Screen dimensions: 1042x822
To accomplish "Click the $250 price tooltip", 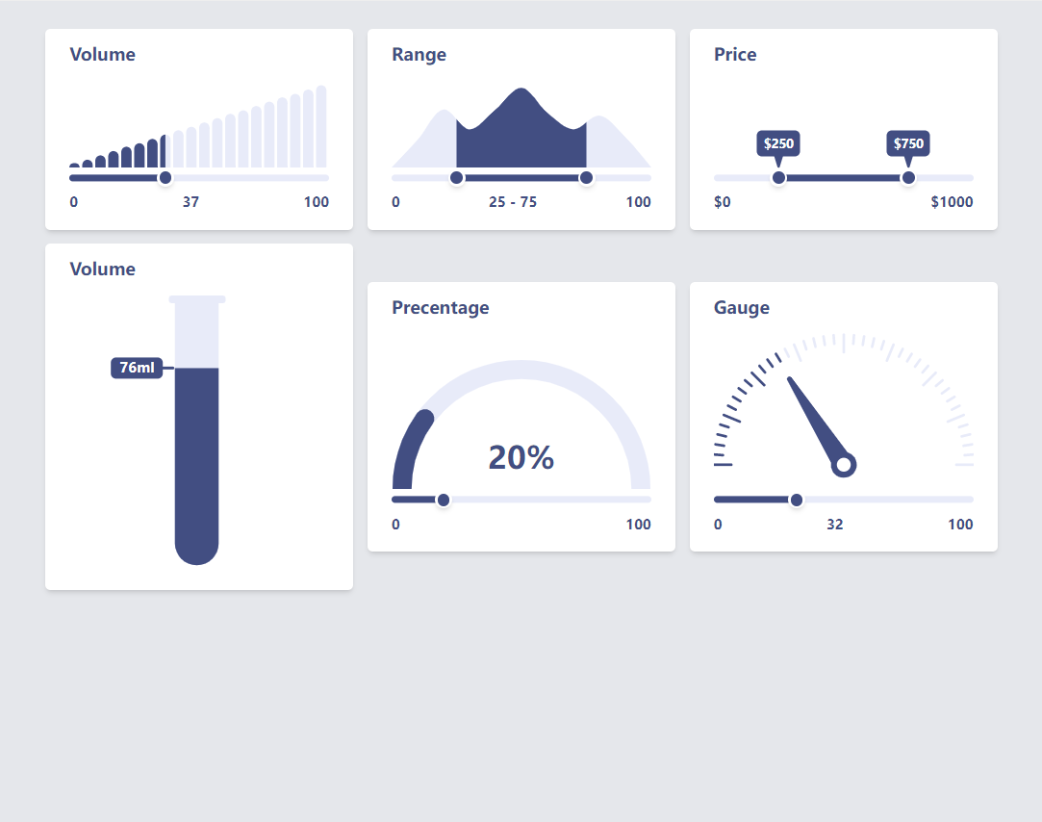I will point(778,143).
